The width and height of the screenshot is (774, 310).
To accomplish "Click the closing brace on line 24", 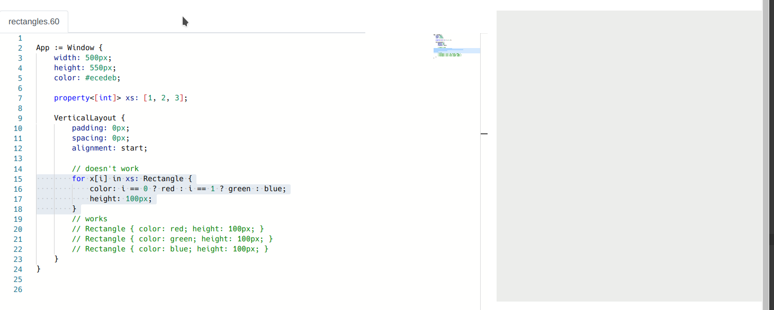I will click(39, 269).
